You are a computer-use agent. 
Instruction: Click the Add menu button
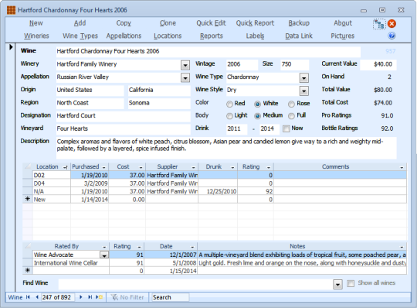pyautogui.click(x=80, y=23)
